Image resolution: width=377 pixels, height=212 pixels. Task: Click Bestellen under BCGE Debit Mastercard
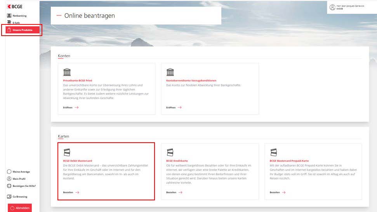[x=68, y=192]
